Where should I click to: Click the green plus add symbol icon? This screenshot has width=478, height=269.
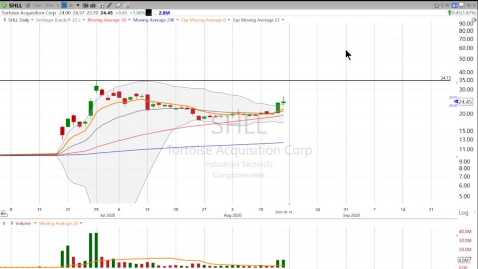click(x=5, y=5)
